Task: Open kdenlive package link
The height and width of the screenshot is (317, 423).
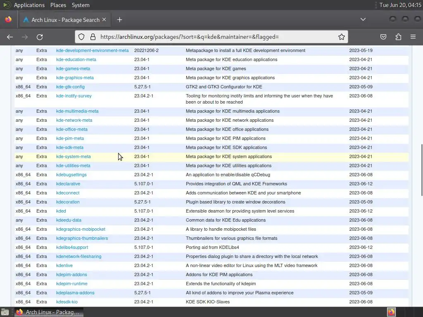Action: pyautogui.click(x=64, y=265)
